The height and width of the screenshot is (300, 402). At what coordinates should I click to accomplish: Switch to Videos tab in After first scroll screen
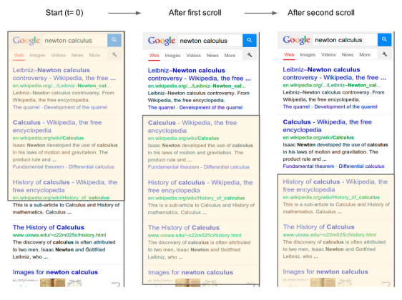point(193,56)
